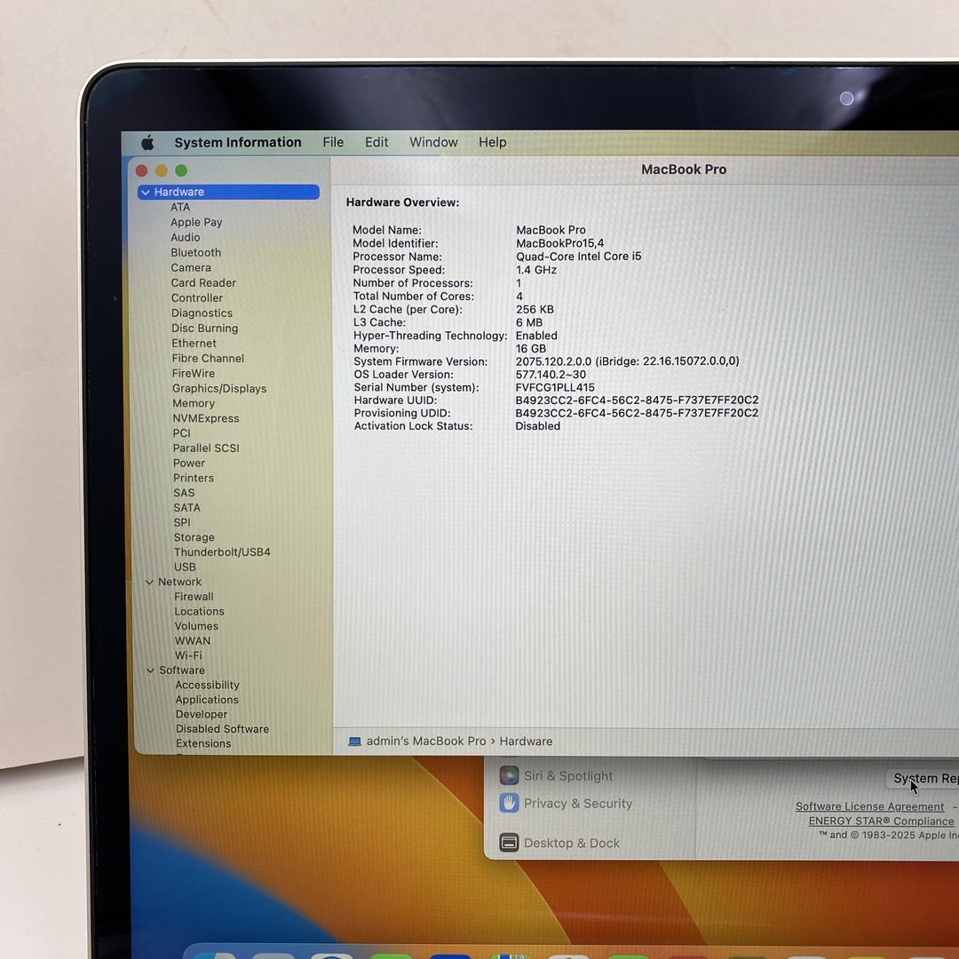This screenshot has width=959, height=959.
Task: Open Desktop & Dock in System Settings
Action: (x=559, y=844)
